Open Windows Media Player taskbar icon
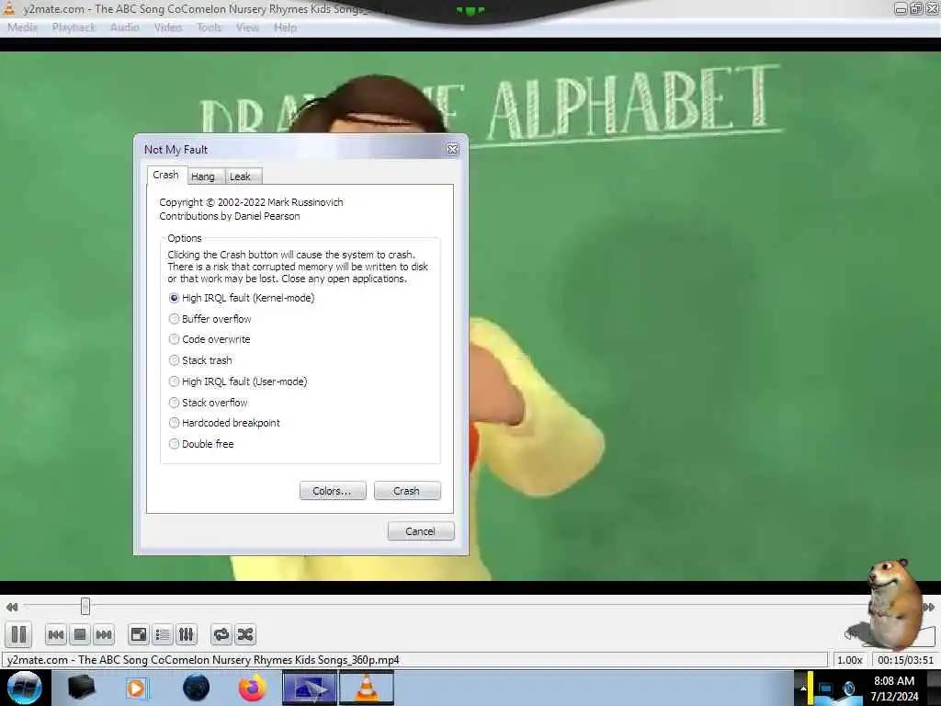Image resolution: width=941 pixels, height=706 pixels. pos(136,688)
